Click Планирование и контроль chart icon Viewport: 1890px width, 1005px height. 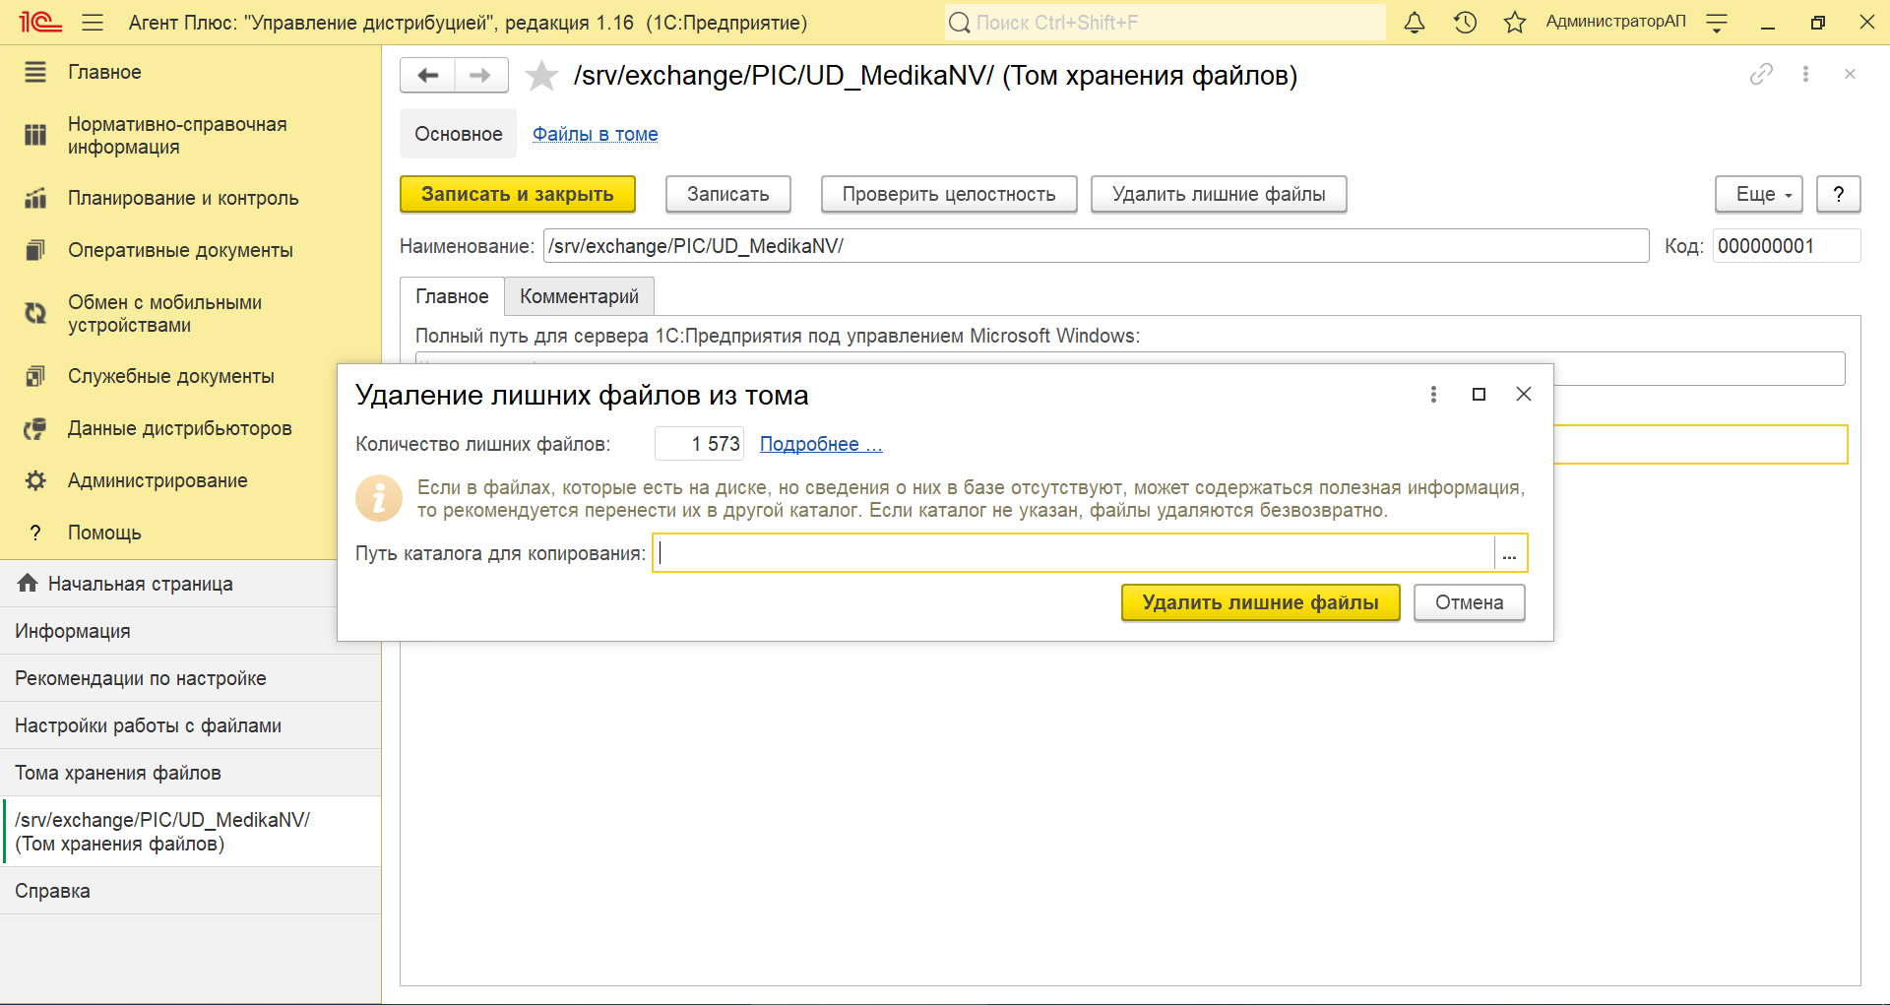coord(35,198)
